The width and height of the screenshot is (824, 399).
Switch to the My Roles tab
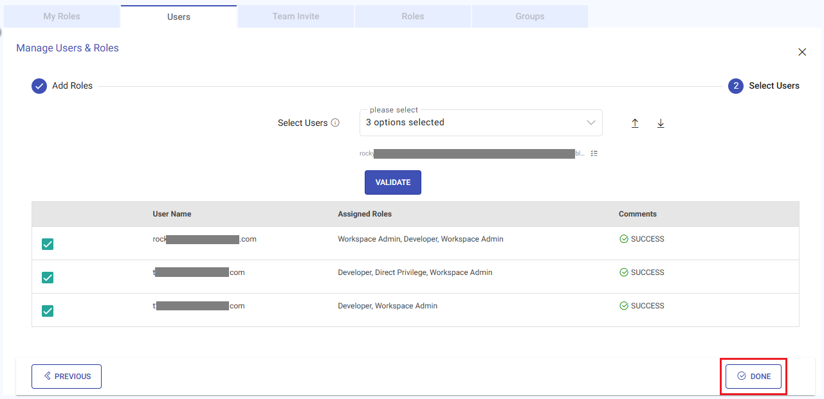coord(62,16)
